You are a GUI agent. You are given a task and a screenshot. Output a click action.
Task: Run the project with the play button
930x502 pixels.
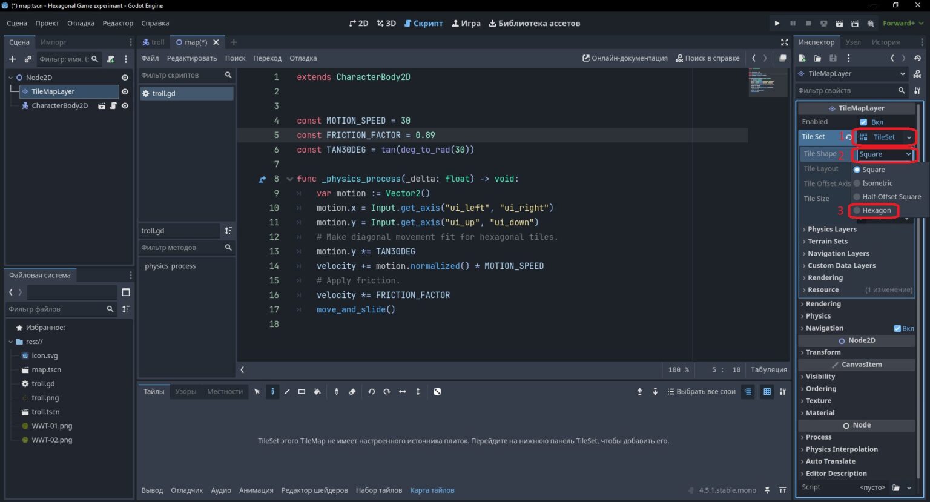pyautogui.click(x=777, y=23)
